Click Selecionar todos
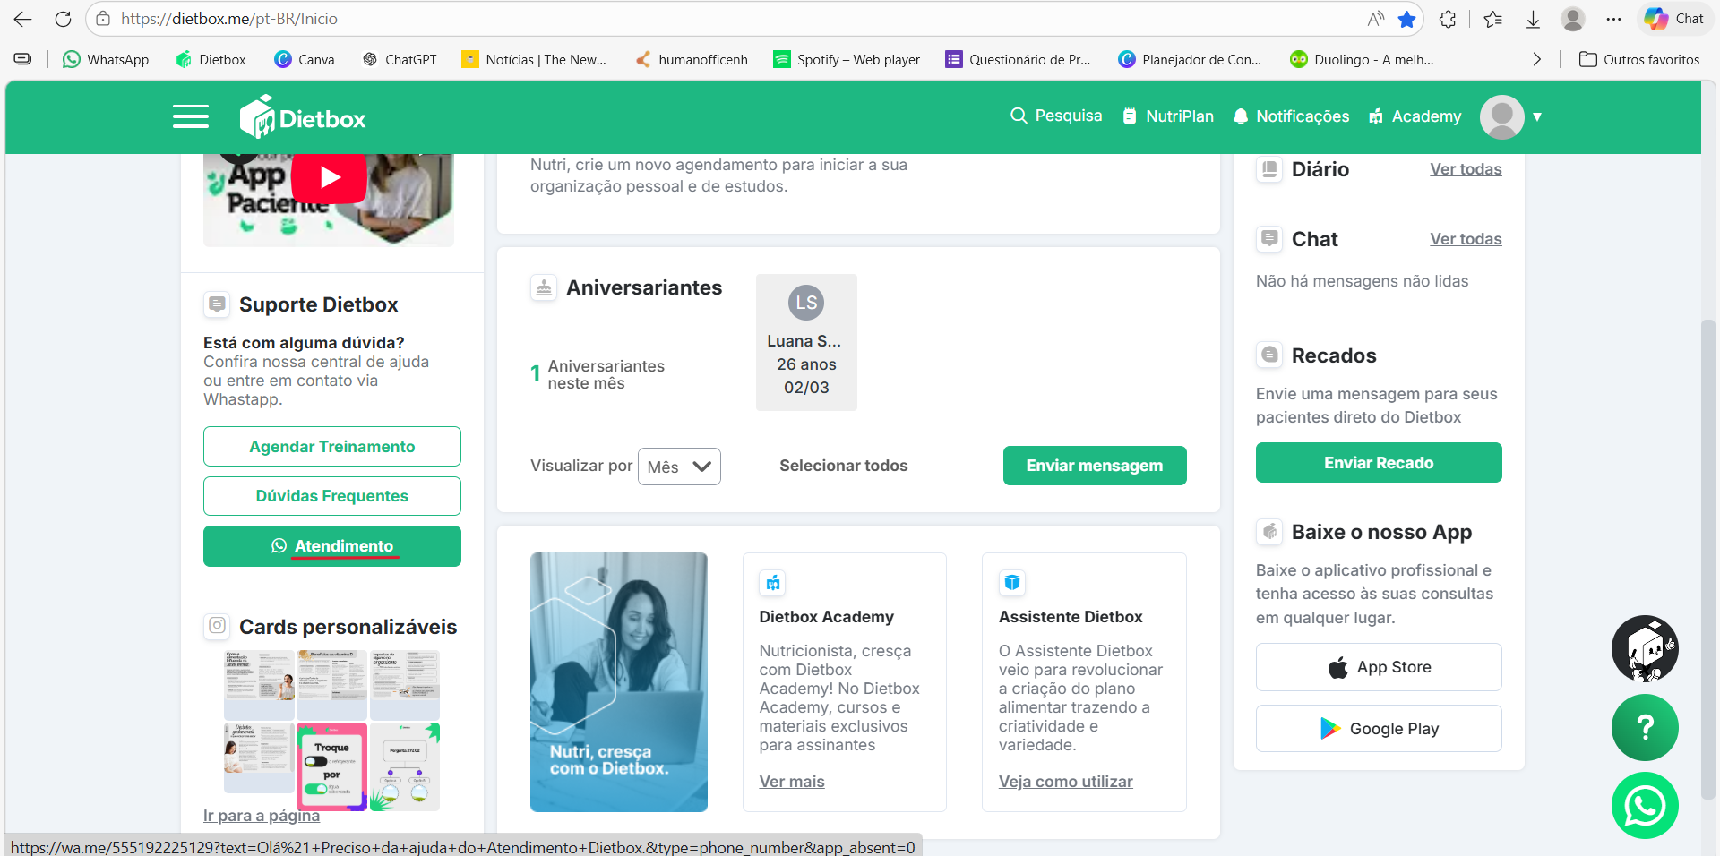1720x856 pixels. click(844, 466)
